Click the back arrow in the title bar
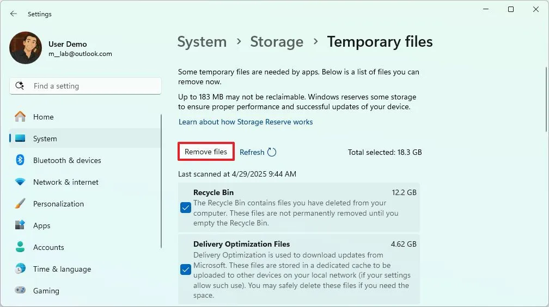 click(14, 14)
